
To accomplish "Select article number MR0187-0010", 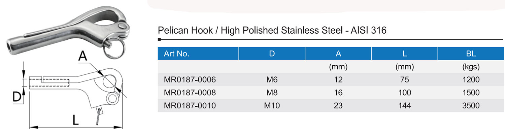I will pyautogui.click(x=190, y=106).
